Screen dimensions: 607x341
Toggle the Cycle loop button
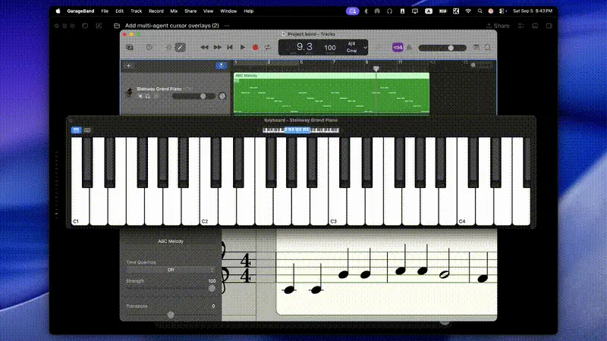point(268,48)
